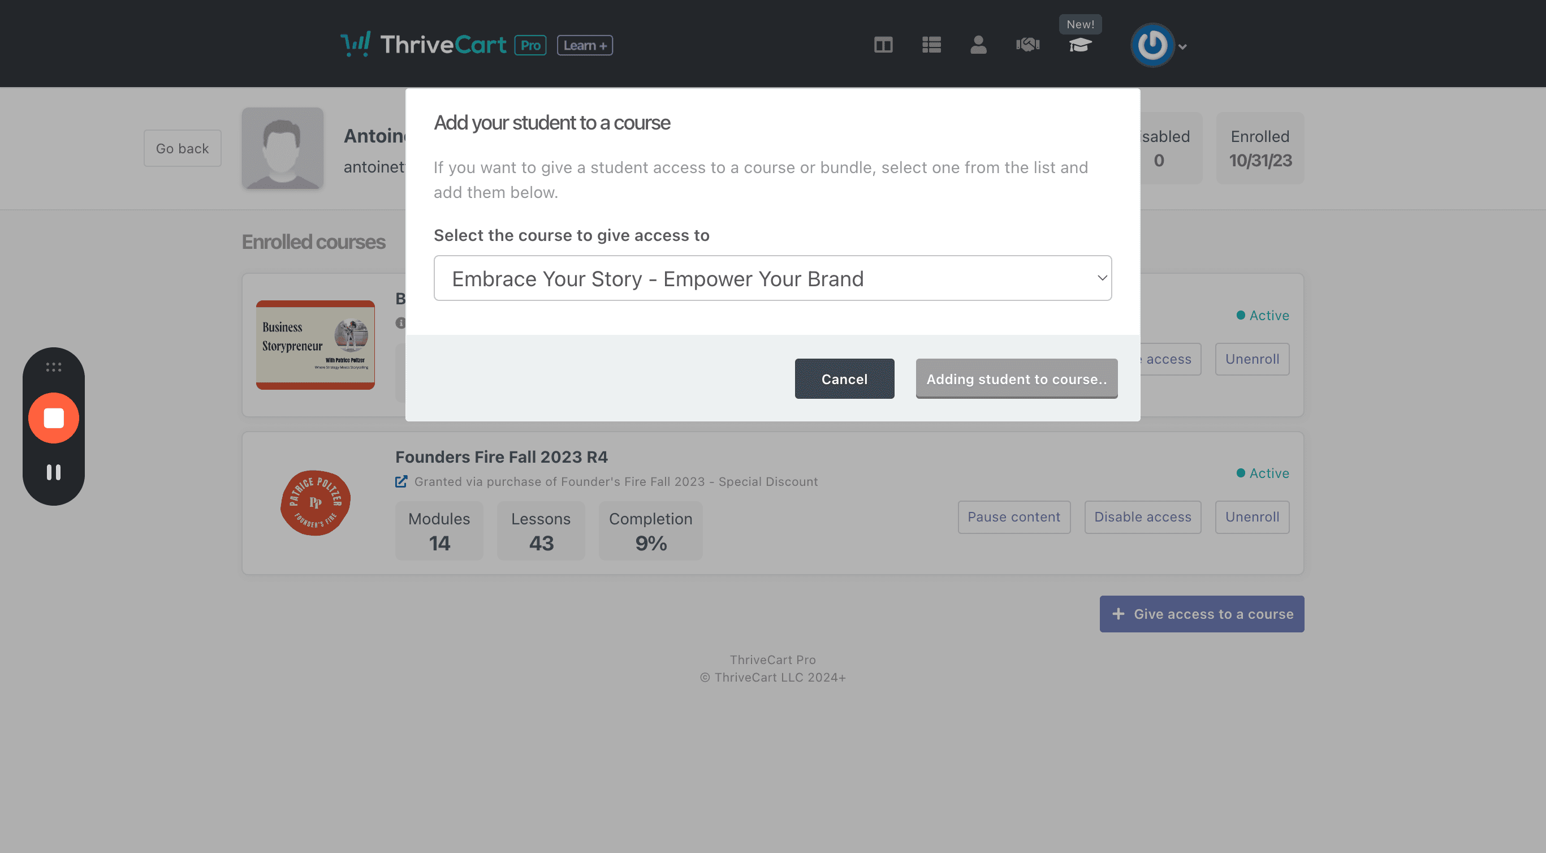This screenshot has width=1546, height=853.
Task: Open the dashboard columns icon in the navbar
Action: click(x=883, y=45)
